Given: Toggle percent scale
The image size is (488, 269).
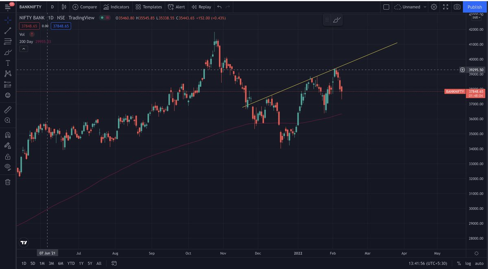Looking at the screenshot, I should point(459,263).
